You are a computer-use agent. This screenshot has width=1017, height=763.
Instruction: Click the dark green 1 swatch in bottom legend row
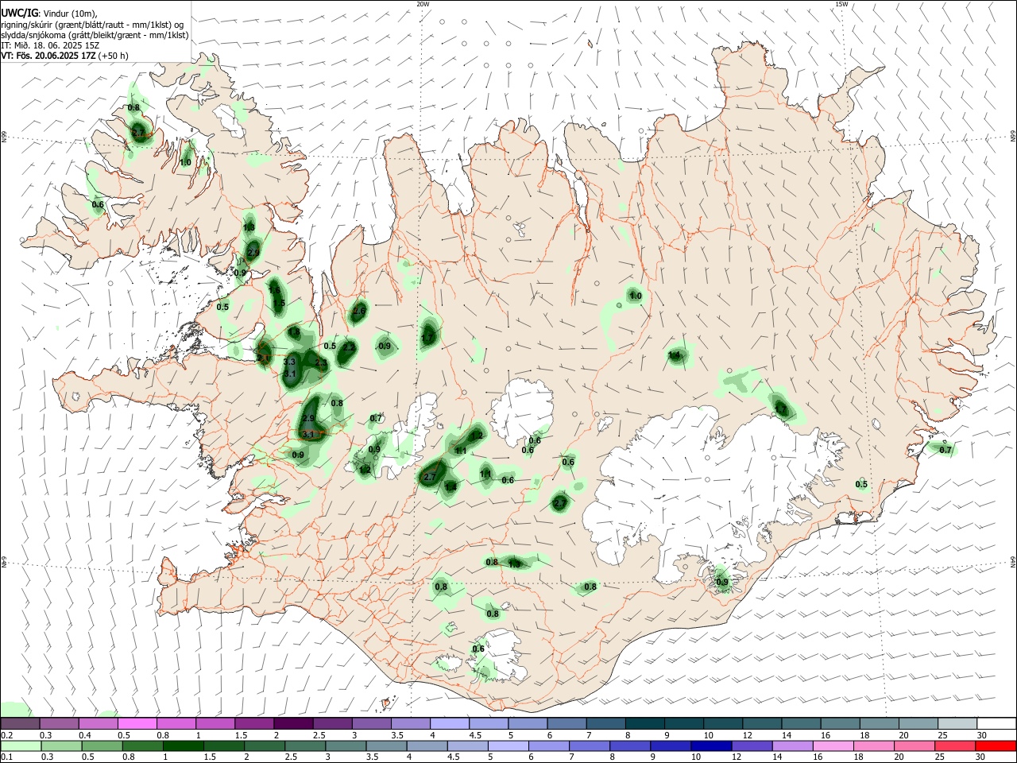[184, 746]
